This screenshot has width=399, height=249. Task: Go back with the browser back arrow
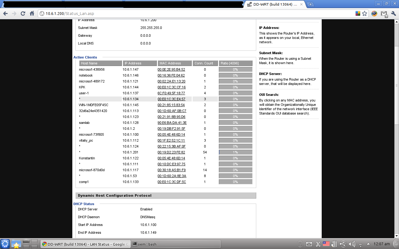(x=5, y=13)
